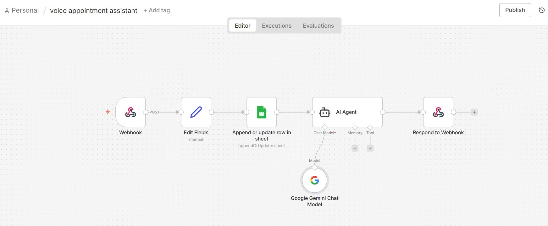Click the AI Agent output connector
The width and height of the screenshot is (548, 226).
(383, 112)
